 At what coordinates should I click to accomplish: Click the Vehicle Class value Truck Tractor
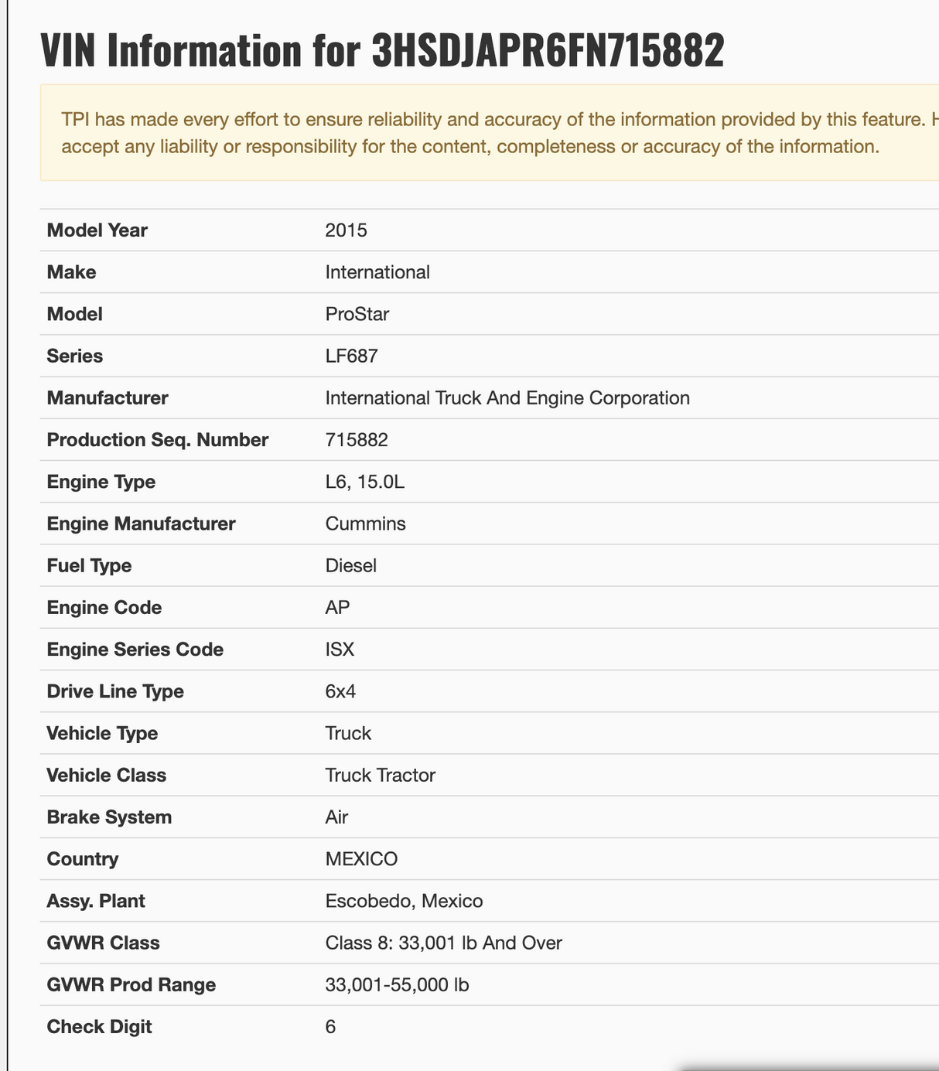(381, 775)
